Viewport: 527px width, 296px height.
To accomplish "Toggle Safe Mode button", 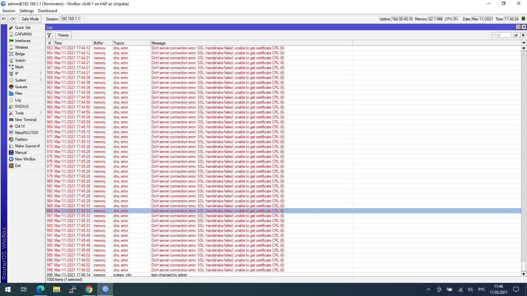I will 30,19.
